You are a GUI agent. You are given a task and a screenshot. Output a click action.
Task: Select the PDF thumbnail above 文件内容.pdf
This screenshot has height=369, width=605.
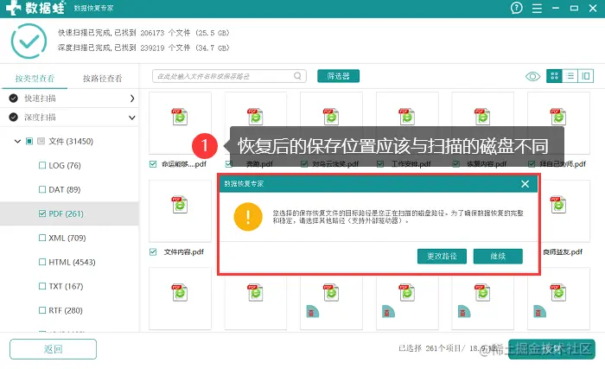(180, 205)
